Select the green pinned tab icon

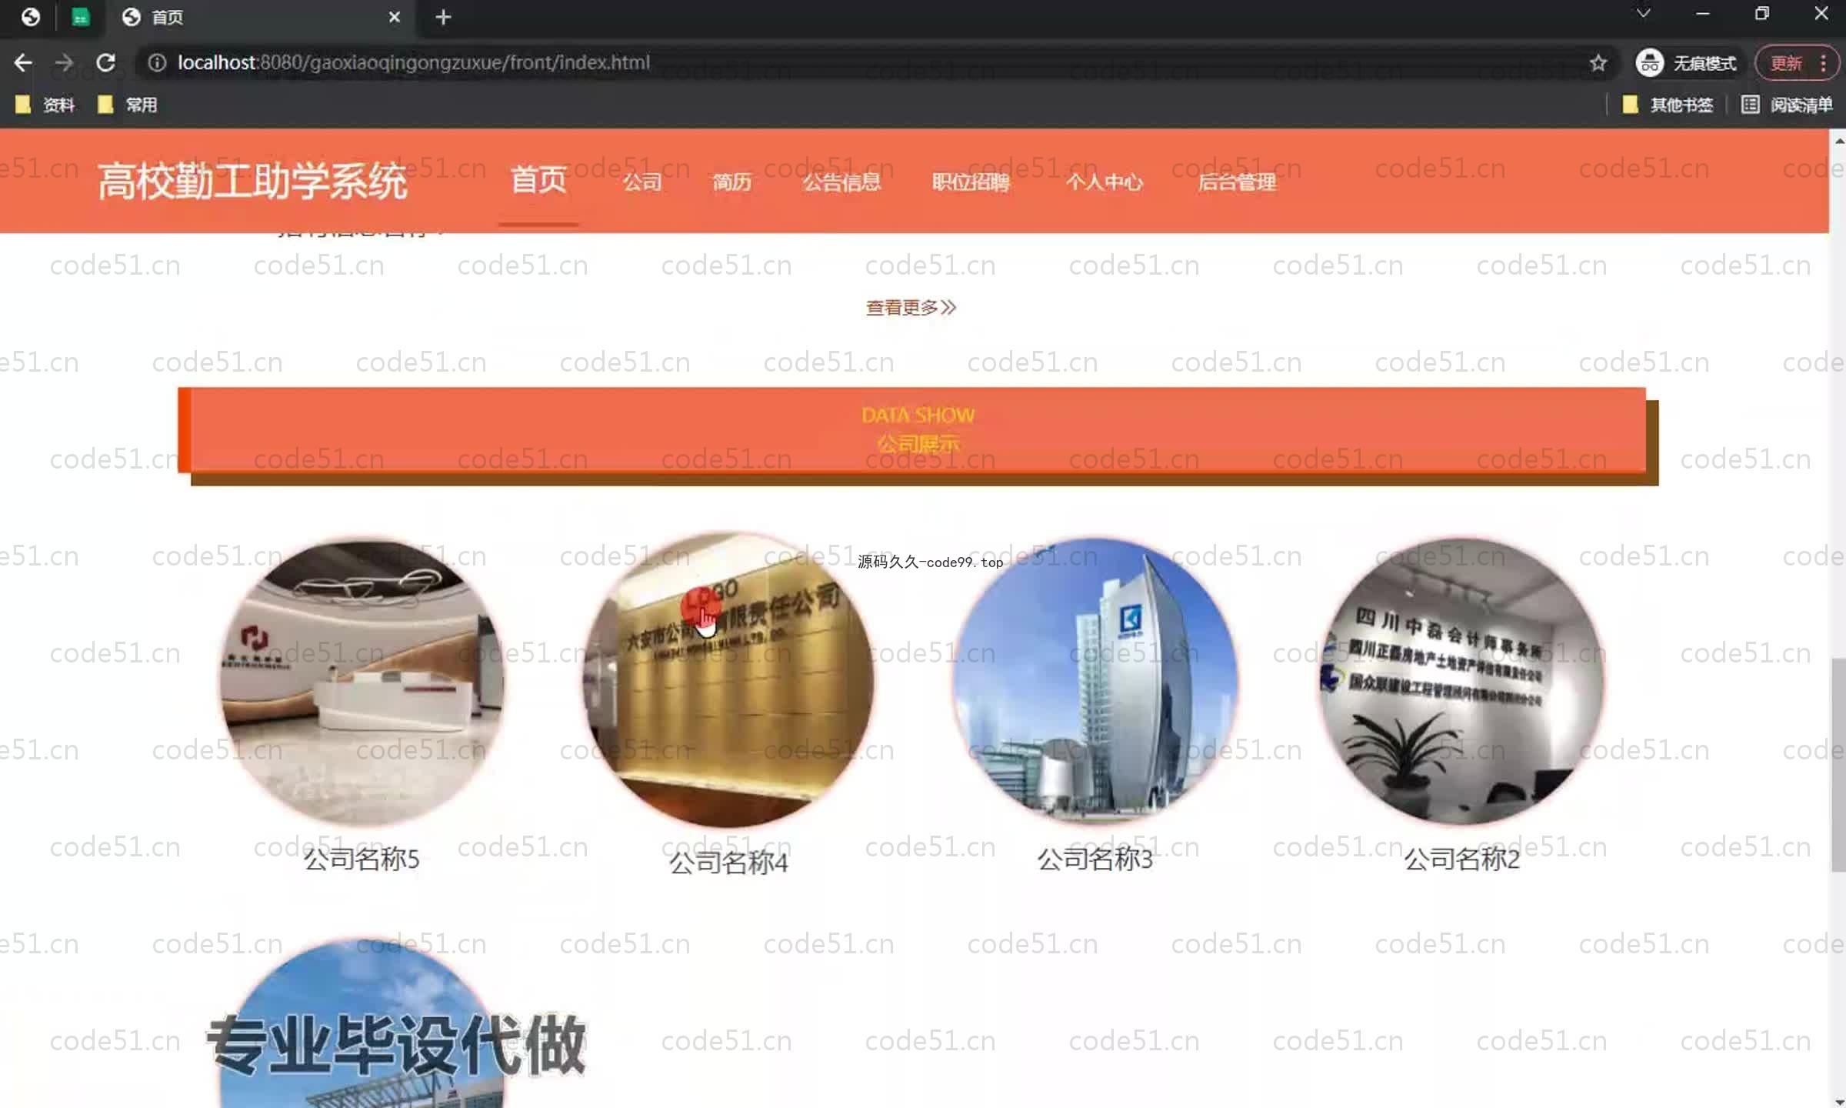(x=80, y=17)
